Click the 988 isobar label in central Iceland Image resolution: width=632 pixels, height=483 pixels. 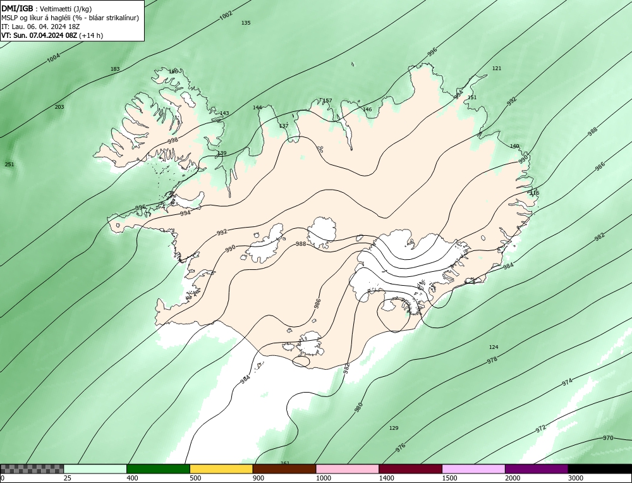301,243
